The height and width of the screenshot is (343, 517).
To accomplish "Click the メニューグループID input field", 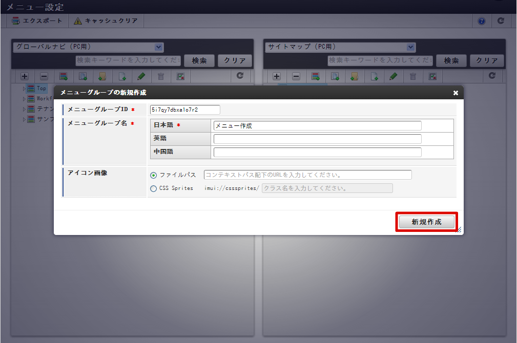I will click(185, 110).
